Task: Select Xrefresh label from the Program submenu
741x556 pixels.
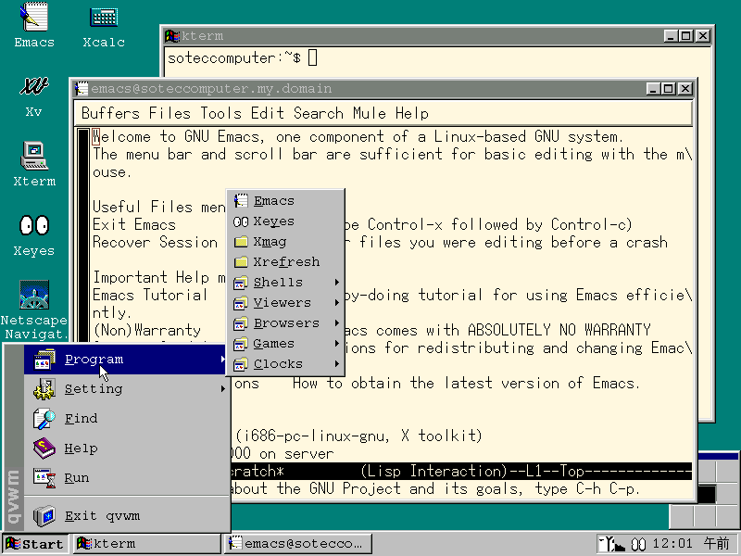Action: click(x=286, y=262)
